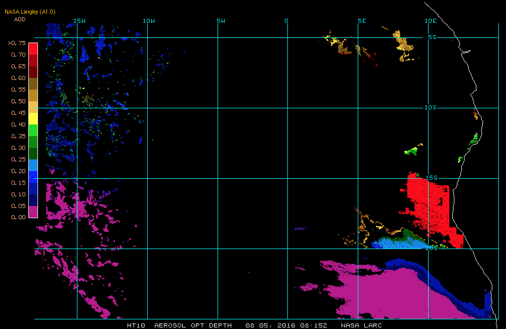Click the 0.35 legend value
The image size is (506, 329).
(x=18, y=136)
